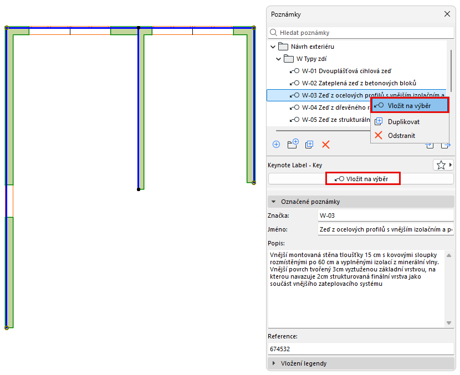This screenshot has height=375, width=460.
Task: Click the keynote icon beside W-04
Action: pos(294,107)
